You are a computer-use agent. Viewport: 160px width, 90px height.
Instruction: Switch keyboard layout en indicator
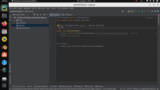point(141,1)
